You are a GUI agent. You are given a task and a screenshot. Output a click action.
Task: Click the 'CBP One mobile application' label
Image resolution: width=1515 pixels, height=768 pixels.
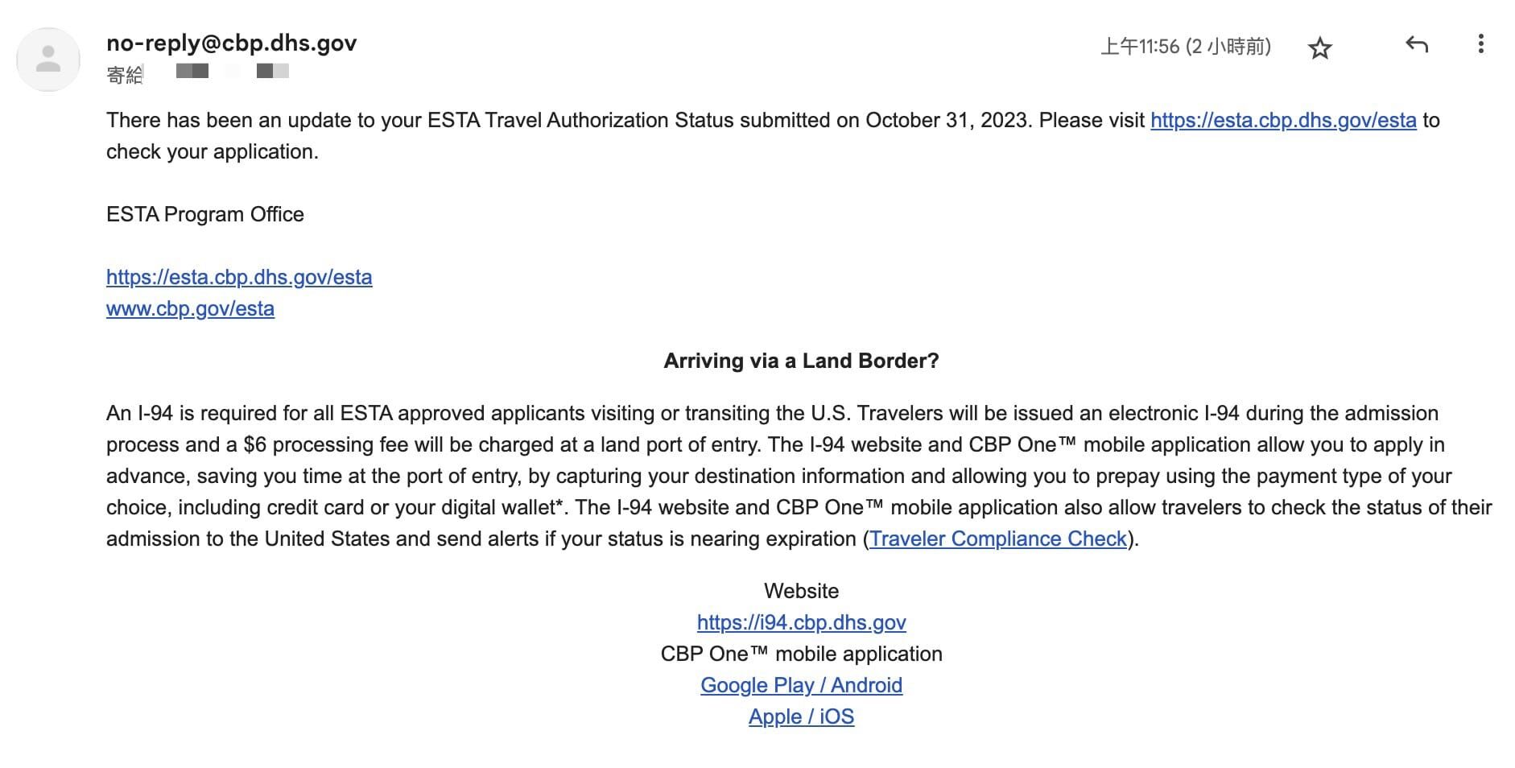click(x=801, y=654)
